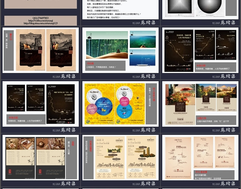241x189 pixels.
Task: Select the grayscale square and circle slide
Action: click(200, 9)
